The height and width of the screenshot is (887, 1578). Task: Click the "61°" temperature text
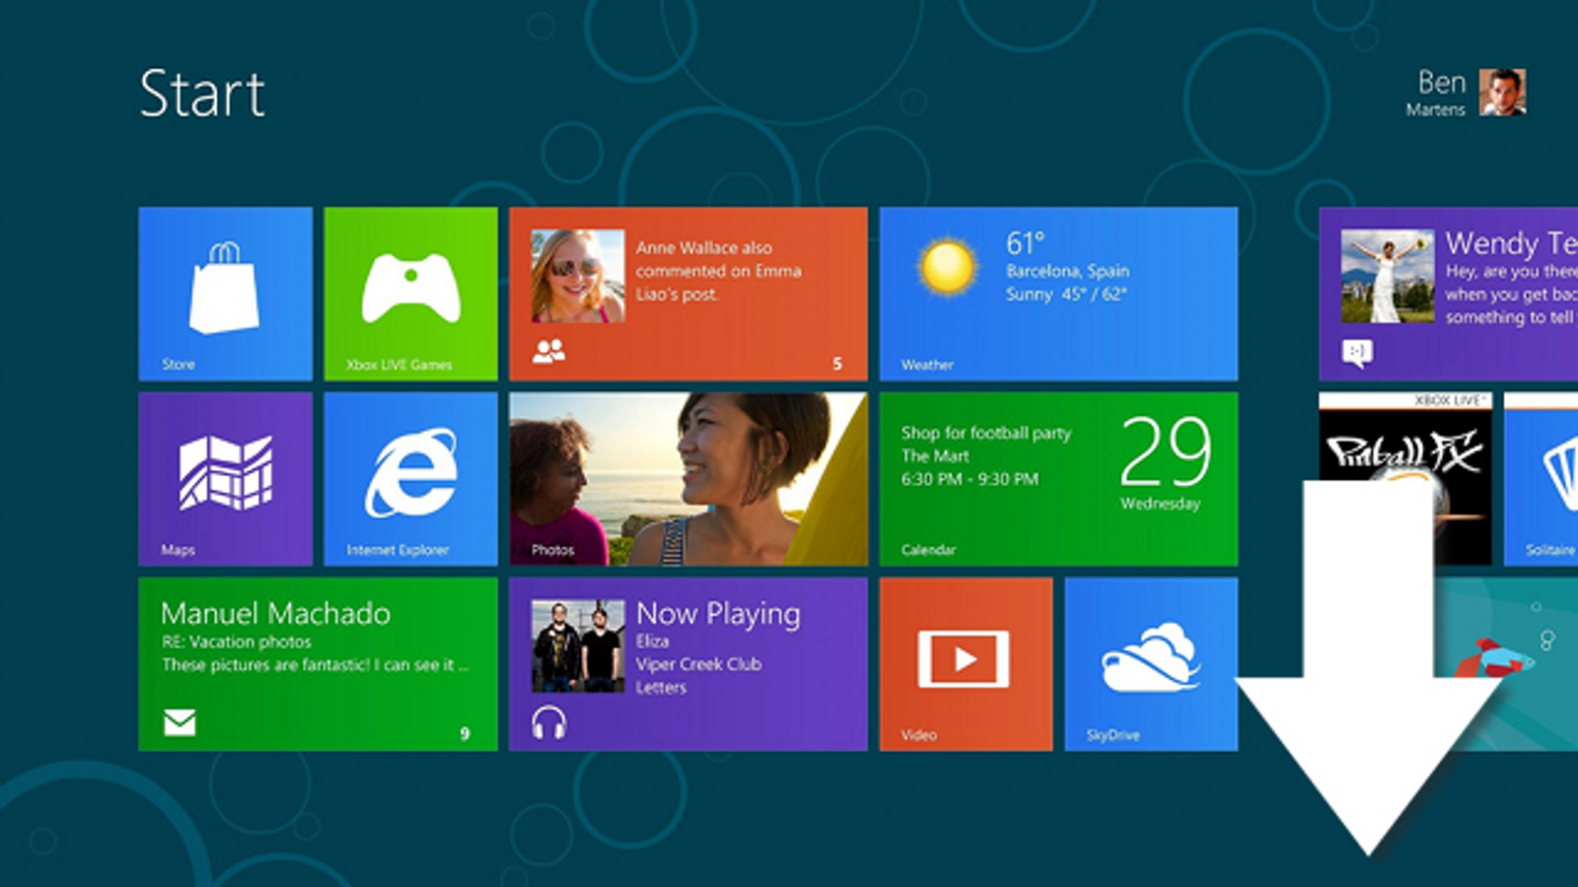pos(1026,242)
